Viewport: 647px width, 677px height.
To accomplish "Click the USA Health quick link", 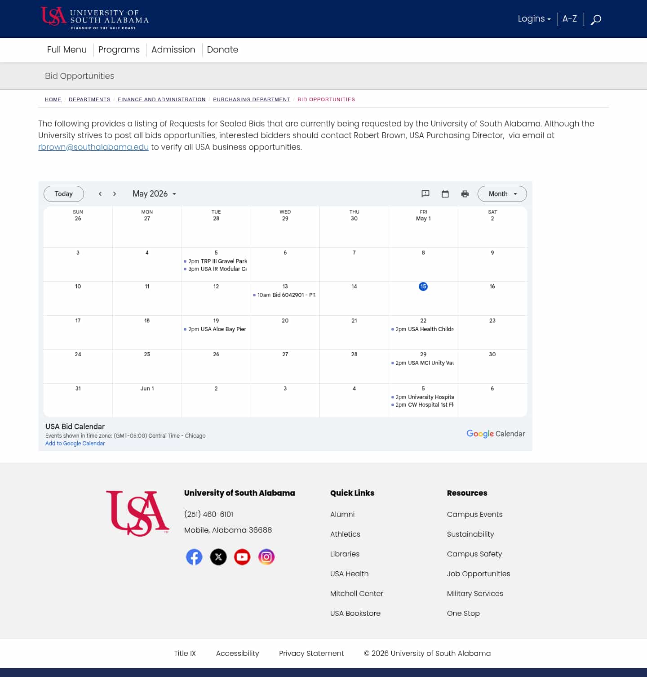I will [349, 574].
